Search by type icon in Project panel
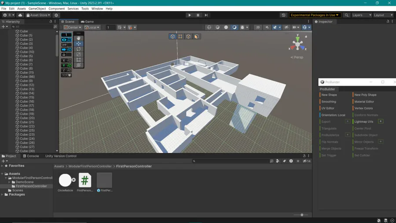This screenshot has width=396, height=223. pos(278,161)
